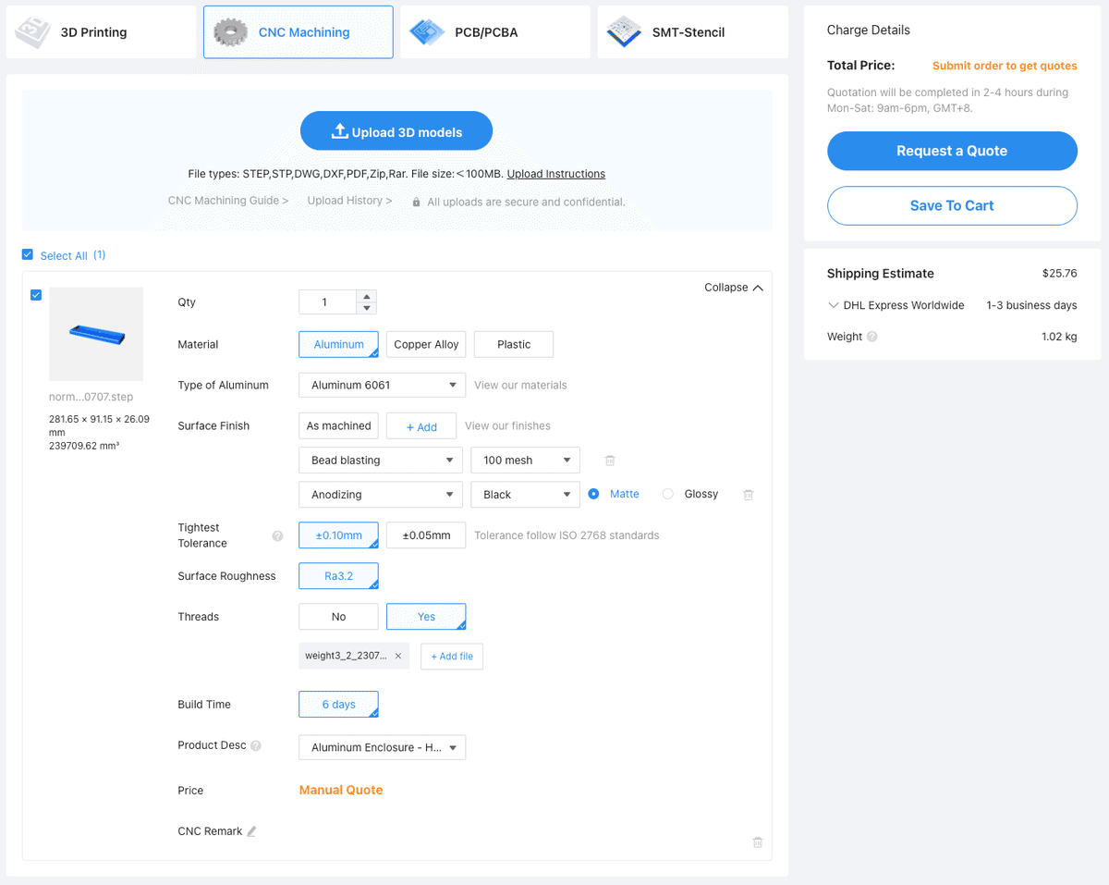The height and width of the screenshot is (885, 1109).
Task: Click the Request a Quote button
Action: coord(952,151)
